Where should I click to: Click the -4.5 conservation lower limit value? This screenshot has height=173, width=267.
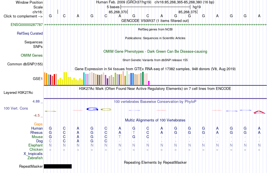37,116
